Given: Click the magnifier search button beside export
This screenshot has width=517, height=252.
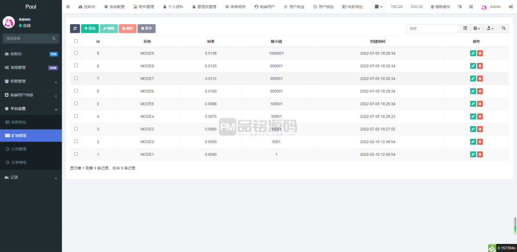Looking at the screenshot, I should tap(504, 29).
